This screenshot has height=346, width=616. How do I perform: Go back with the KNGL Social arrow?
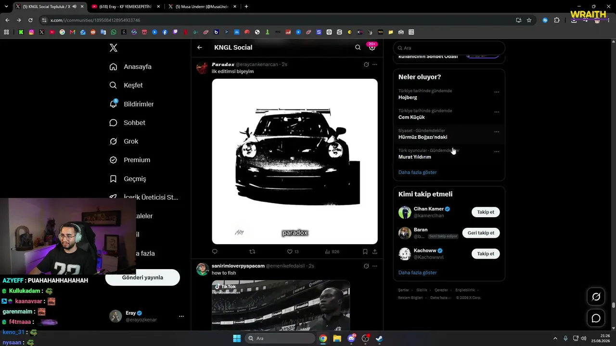click(x=200, y=48)
